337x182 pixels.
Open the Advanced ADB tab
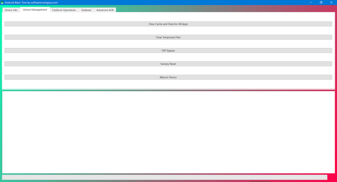point(105,10)
